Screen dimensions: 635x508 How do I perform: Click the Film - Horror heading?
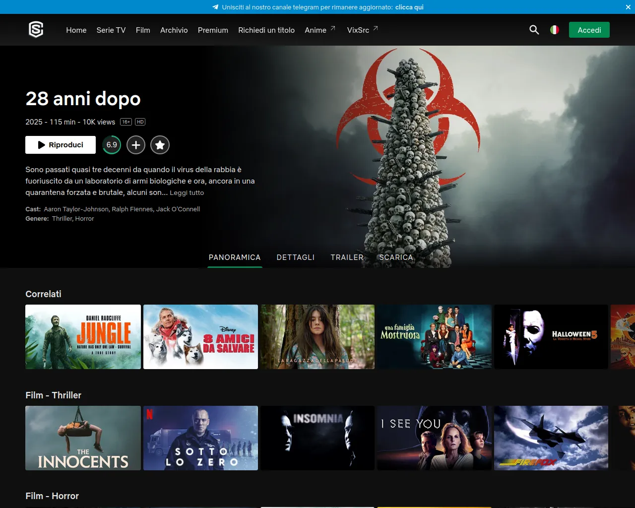click(x=52, y=496)
